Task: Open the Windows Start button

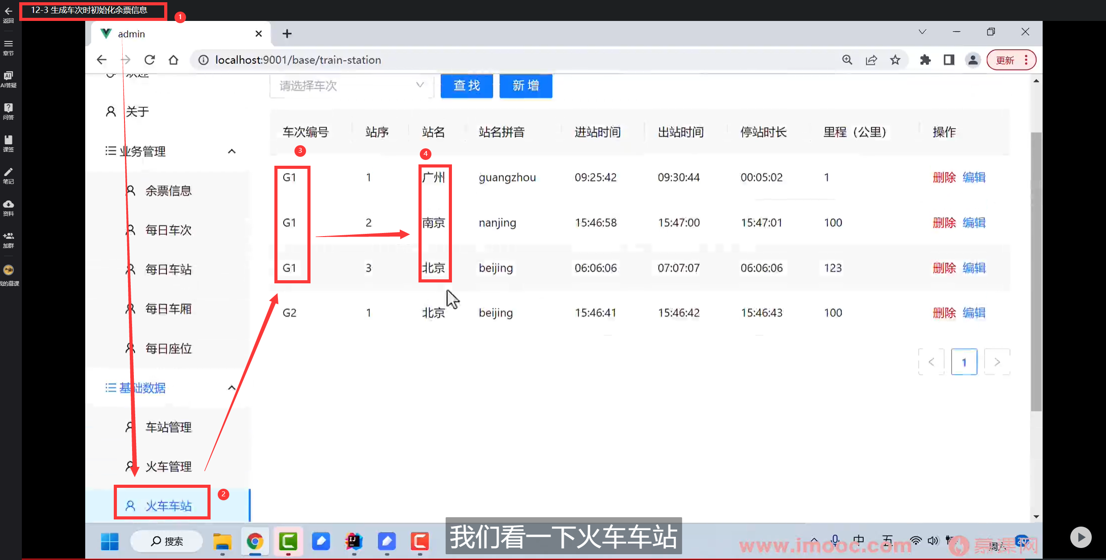Action: pos(110,541)
